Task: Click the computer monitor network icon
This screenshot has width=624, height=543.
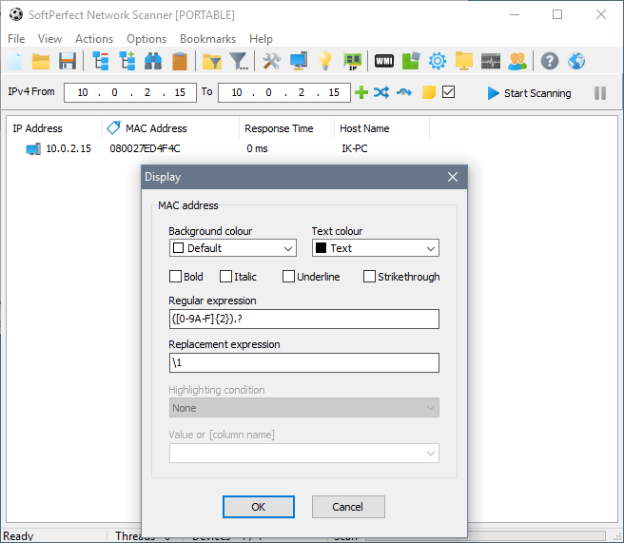Action: [299, 61]
